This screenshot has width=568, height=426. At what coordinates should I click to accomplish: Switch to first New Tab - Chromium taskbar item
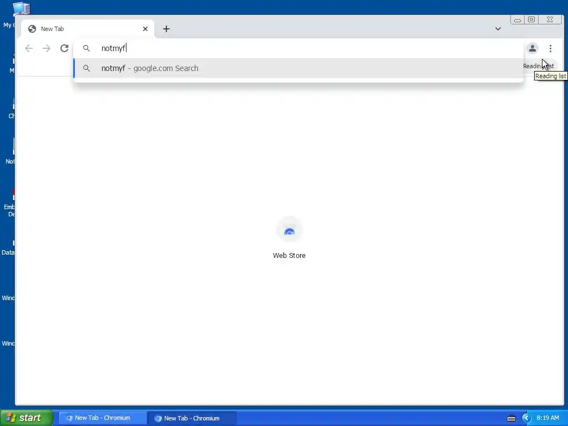point(103,418)
